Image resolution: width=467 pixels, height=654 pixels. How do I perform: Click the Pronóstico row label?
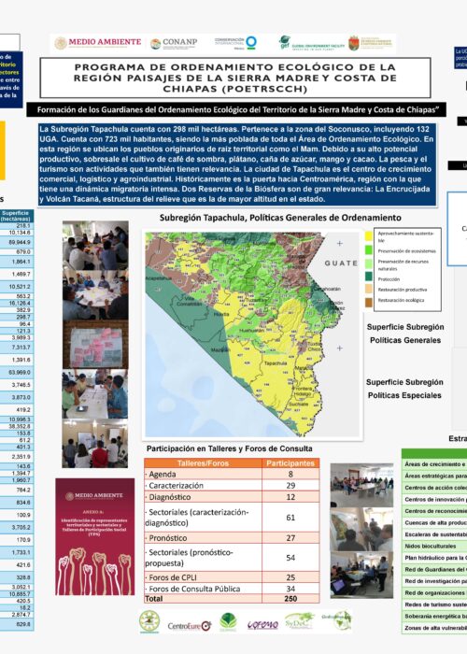(168, 538)
